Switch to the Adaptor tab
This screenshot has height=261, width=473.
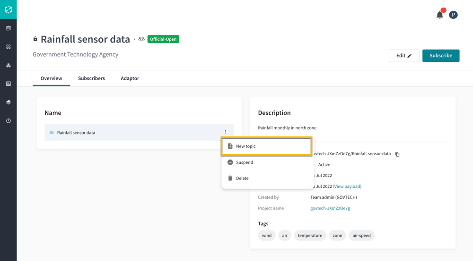coord(130,78)
